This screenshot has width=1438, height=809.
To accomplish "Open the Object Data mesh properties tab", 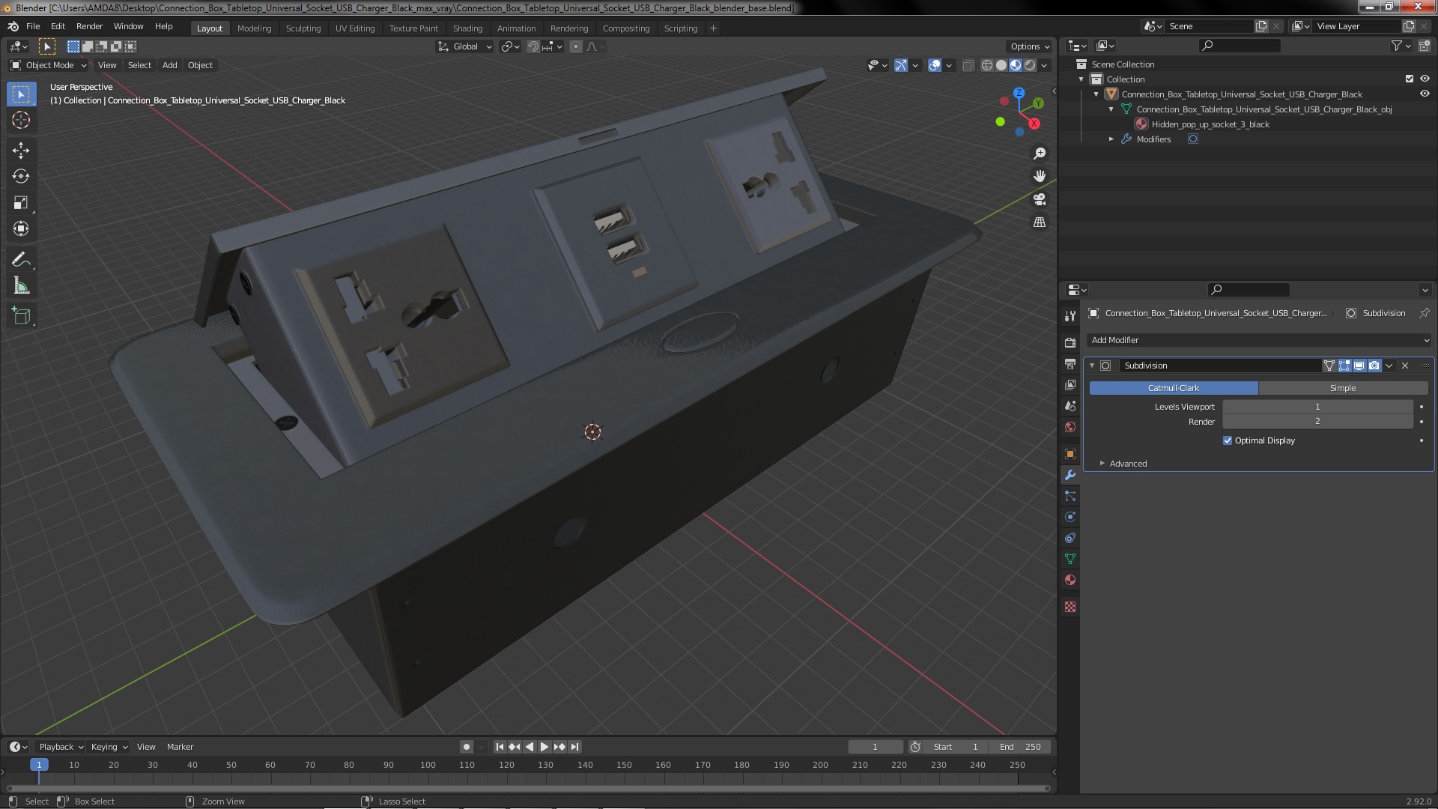I will [x=1070, y=559].
